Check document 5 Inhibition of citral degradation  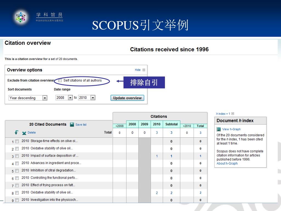point(17,171)
